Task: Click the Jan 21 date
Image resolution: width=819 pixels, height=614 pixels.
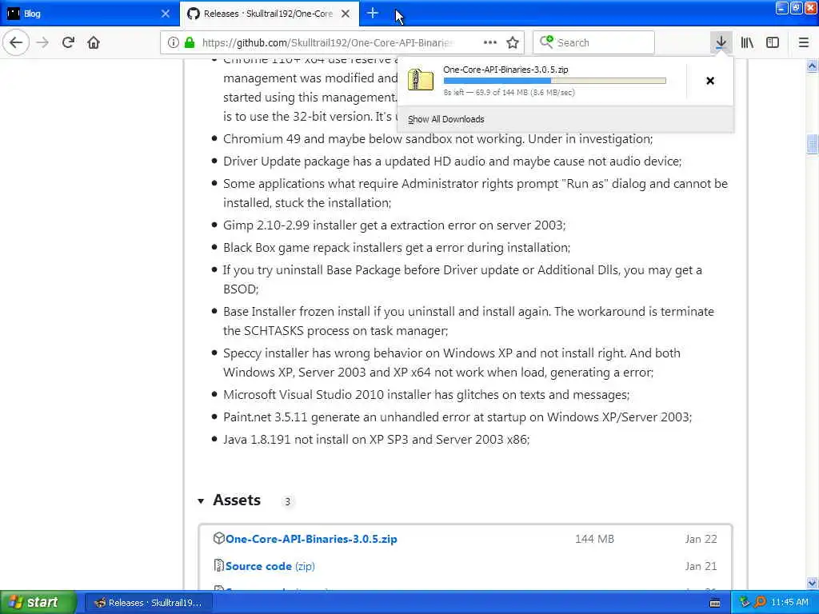Action: tap(701, 566)
